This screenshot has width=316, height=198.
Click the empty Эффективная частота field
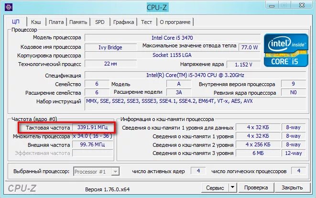pyautogui.click(x=92, y=153)
